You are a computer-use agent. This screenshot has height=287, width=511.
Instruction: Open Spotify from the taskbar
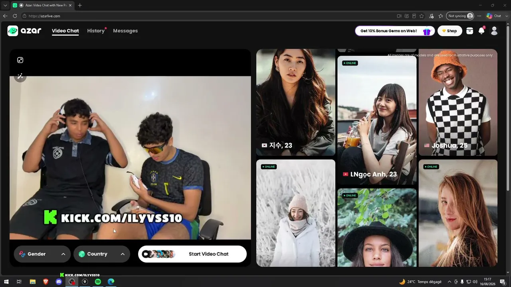click(x=98, y=282)
